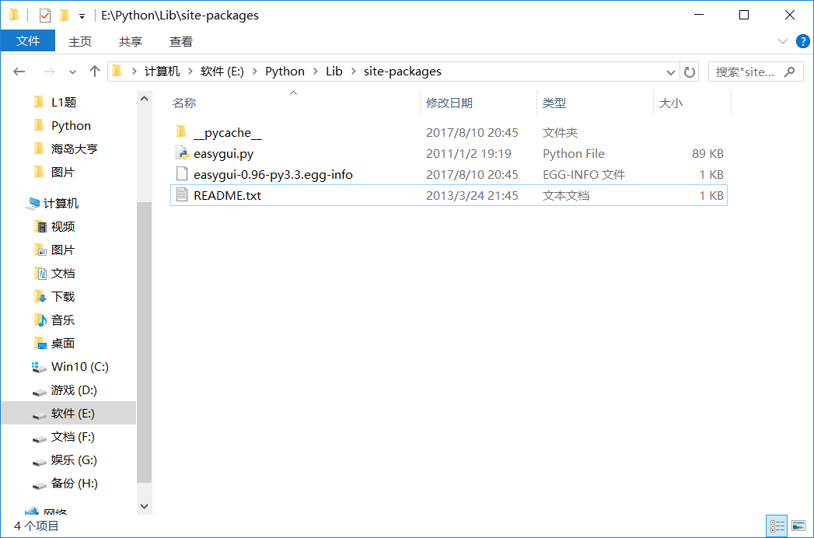This screenshot has height=538, width=814.
Task: Switch to large thumbnails view icon
Action: pyautogui.click(x=798, y=526)
